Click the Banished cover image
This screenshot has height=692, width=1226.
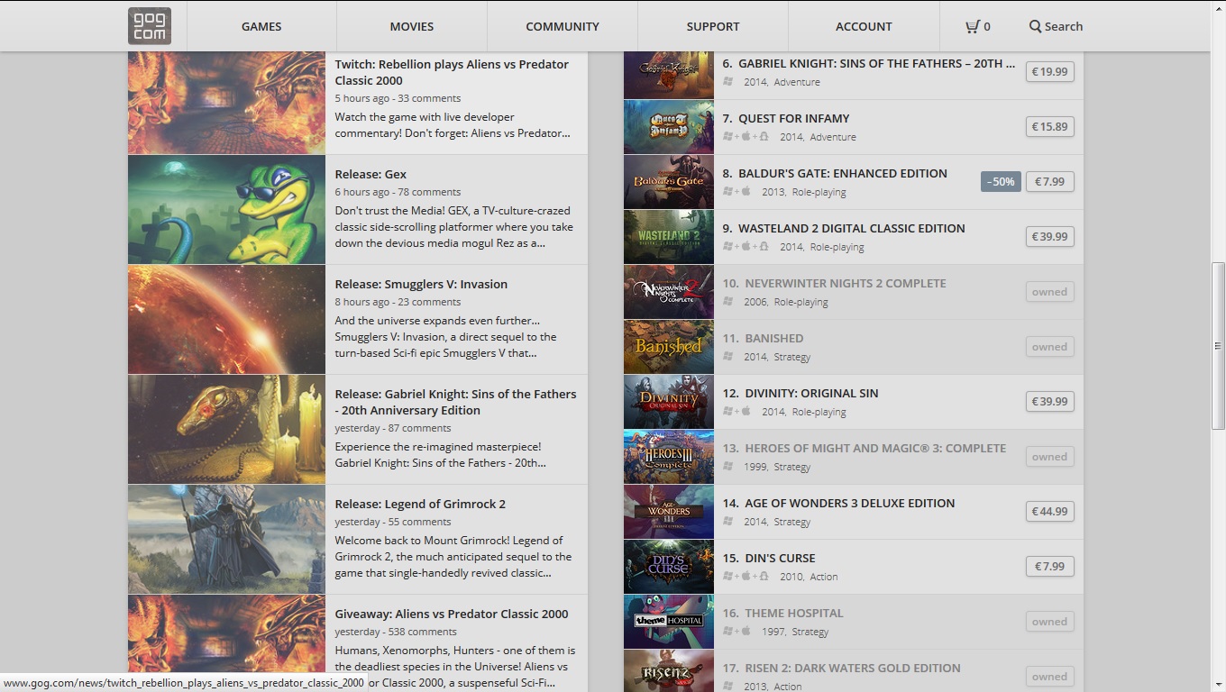pos(669,347)
